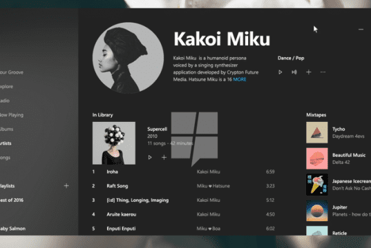371x248 pixels.
Task: Open the Supercell album title
Action: 157,129
